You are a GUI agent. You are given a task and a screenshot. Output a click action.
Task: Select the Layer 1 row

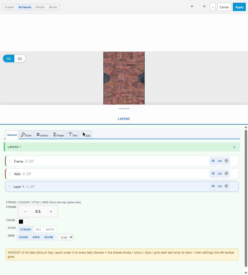tap(122, 186)
